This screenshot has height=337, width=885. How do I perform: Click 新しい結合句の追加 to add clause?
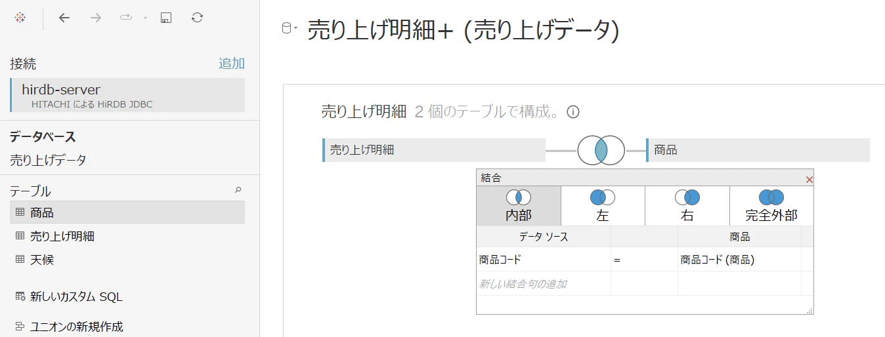[x=544, y=284]
